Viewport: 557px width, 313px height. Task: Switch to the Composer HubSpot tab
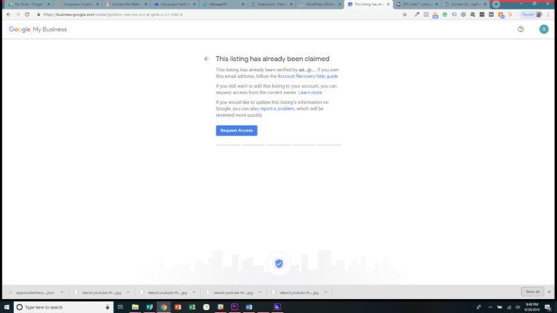tap(78, 4)
